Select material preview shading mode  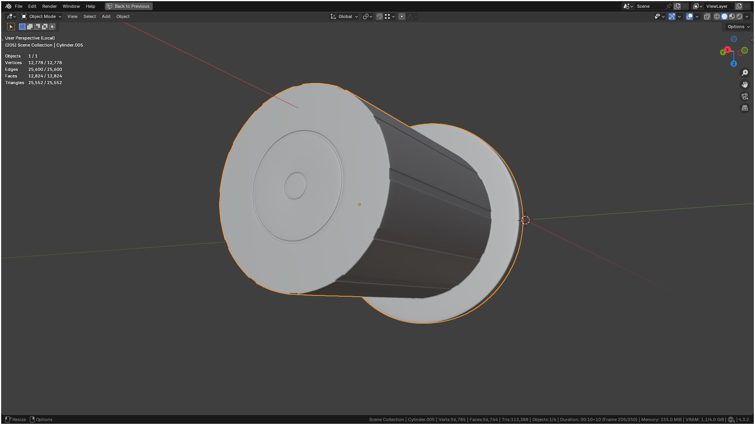coord(732,16)
